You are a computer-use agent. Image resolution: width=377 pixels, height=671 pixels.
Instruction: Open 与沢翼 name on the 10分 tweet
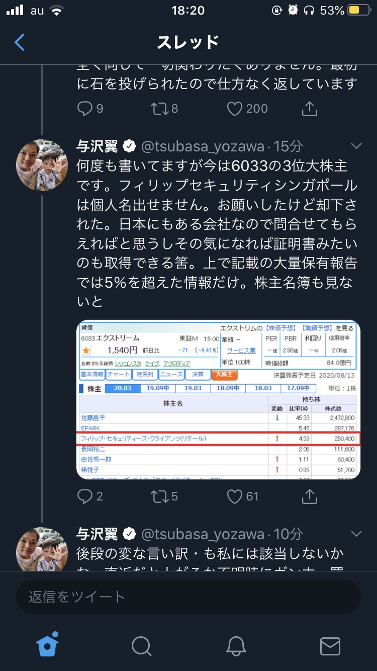97,534
